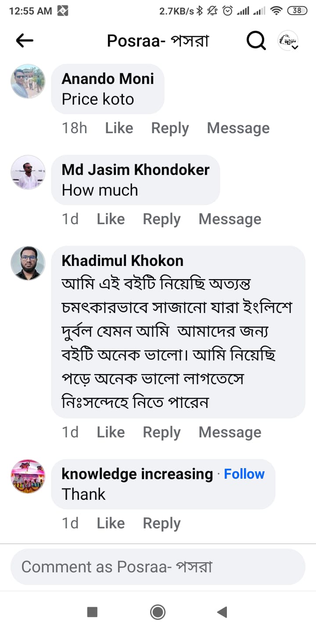Like Khadimul Khokon's Bengali comment
The height and width of the screenshot is (633, 316).
click(111, 432)
